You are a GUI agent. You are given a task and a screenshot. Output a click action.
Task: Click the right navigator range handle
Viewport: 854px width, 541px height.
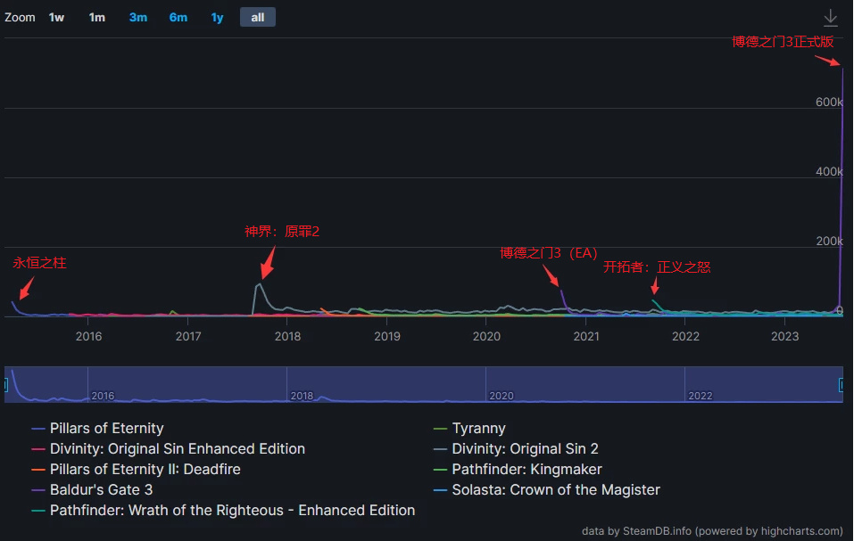pyautogui.click(x=842, y=385)
